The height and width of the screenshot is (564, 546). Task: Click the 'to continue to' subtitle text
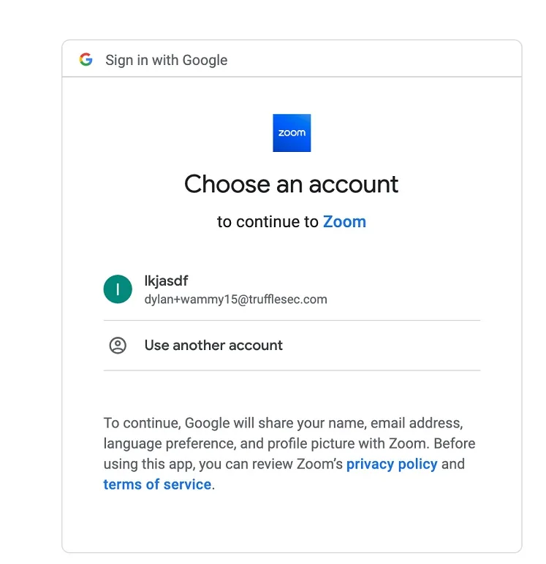[x=268, y=222]
